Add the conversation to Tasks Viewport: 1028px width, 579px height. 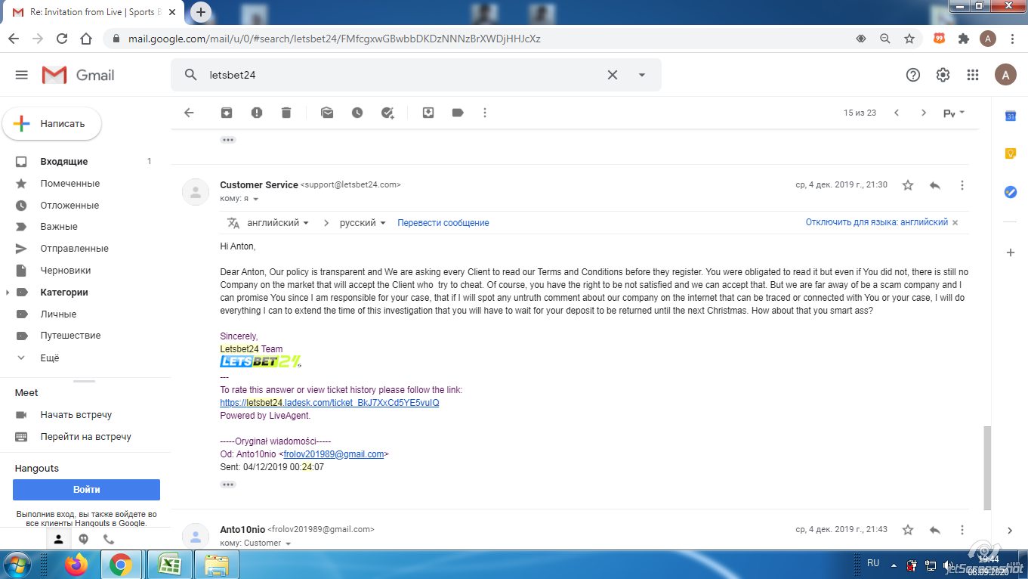[x=387, y=113]
